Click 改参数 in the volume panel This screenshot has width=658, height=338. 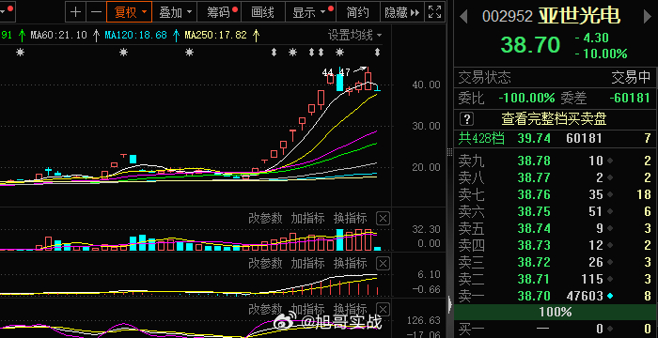point(265,219)
